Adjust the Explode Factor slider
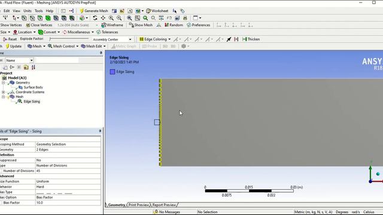The height and width of the screenshot is (215, 383). click(69, 39)
